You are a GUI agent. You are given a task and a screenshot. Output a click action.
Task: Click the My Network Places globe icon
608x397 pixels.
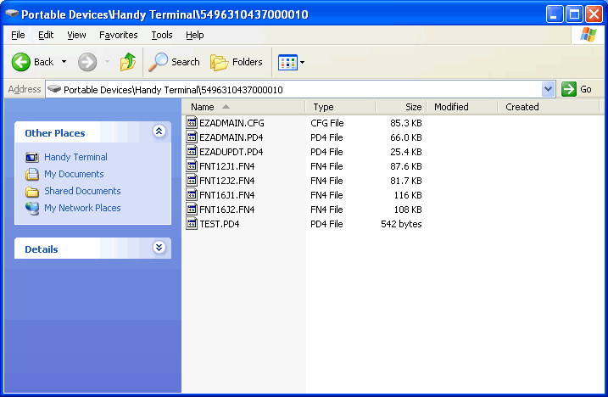[32, 209]
